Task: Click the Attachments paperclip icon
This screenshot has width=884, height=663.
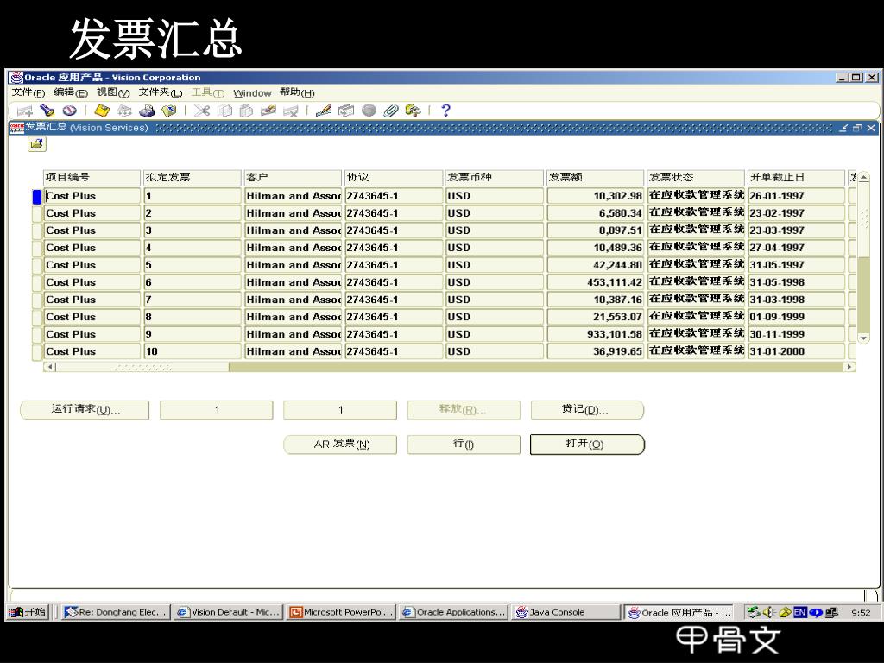Action: (x=391, y=110)
